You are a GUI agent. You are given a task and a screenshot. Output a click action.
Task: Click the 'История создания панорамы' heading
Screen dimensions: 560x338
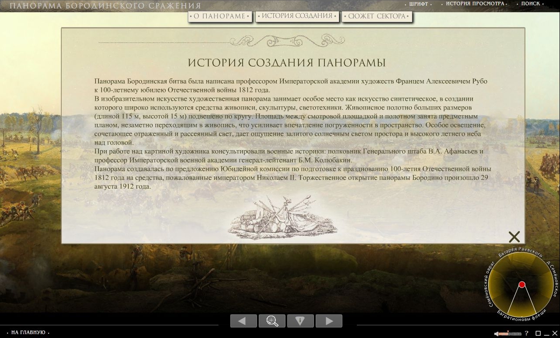point(287,63)
